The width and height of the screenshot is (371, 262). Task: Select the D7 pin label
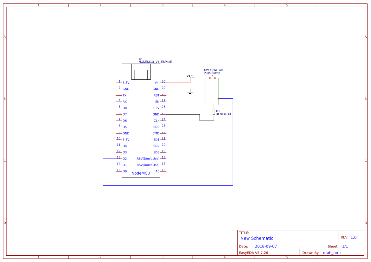tap(125, 114)
